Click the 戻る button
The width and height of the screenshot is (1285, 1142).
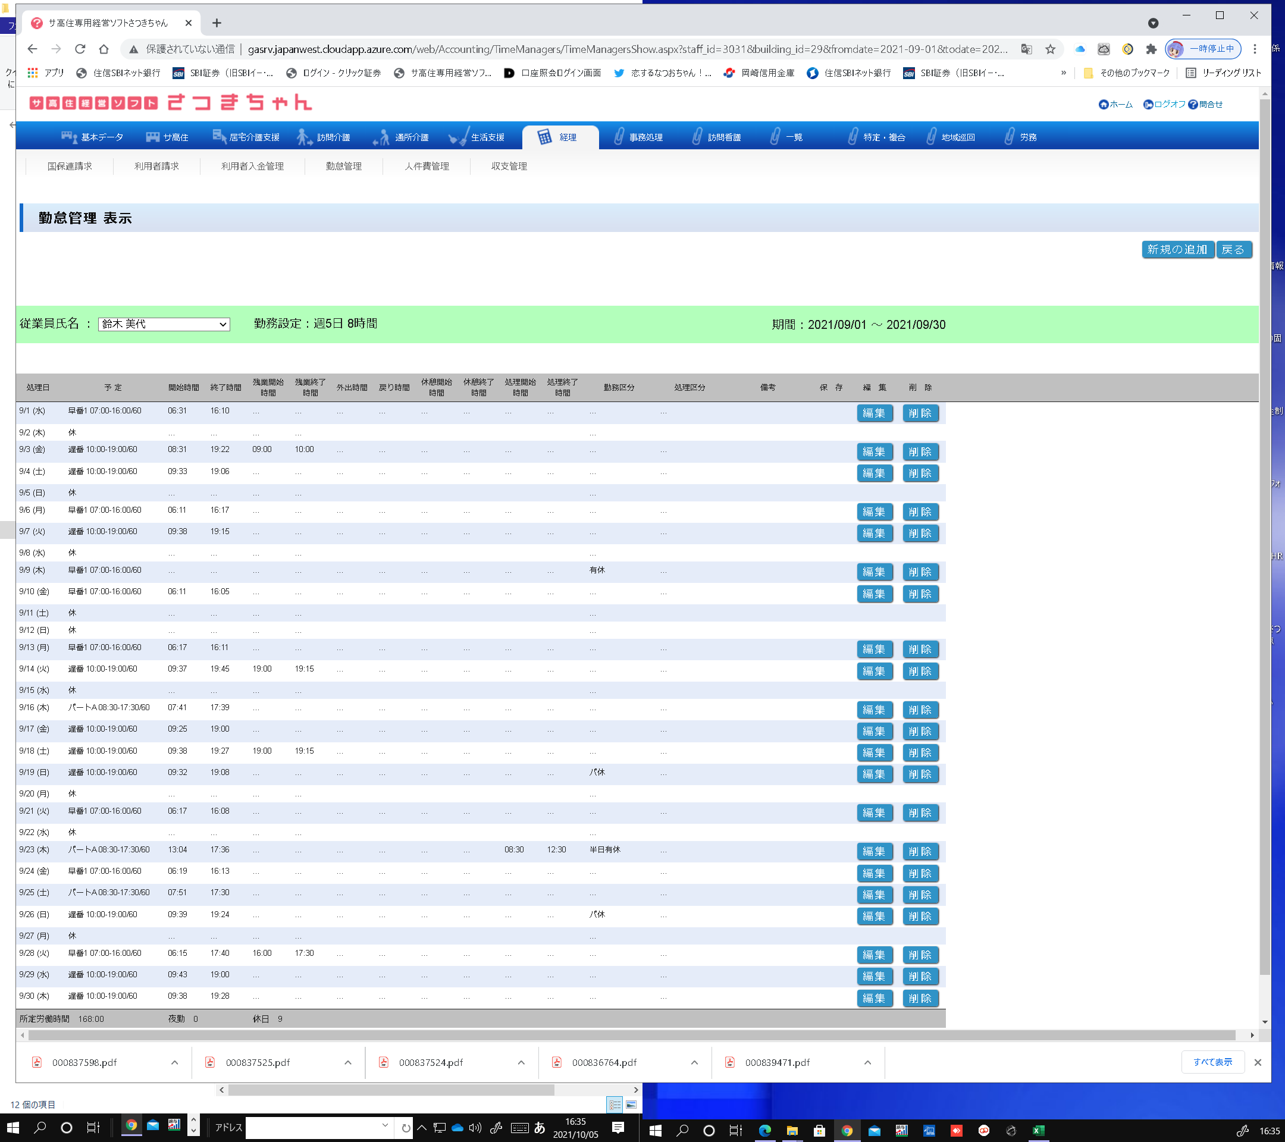coord(1233,250)
